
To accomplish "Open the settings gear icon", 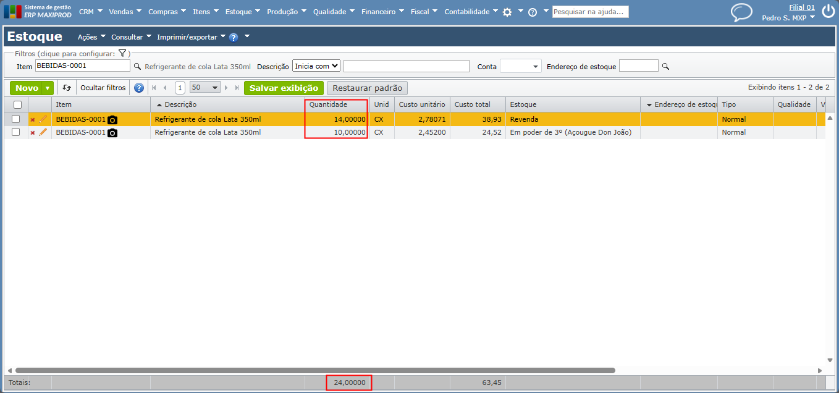I will (507, 12).
